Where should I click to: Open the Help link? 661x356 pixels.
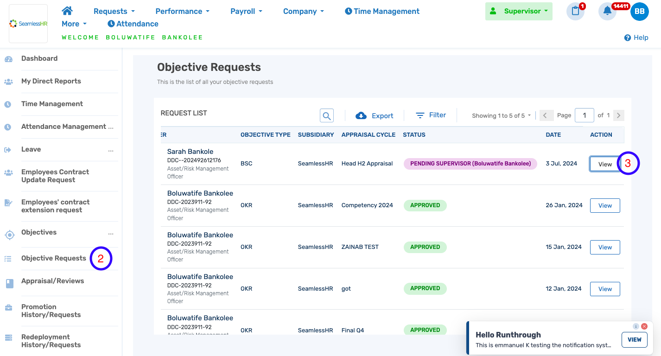pos(636,38)
